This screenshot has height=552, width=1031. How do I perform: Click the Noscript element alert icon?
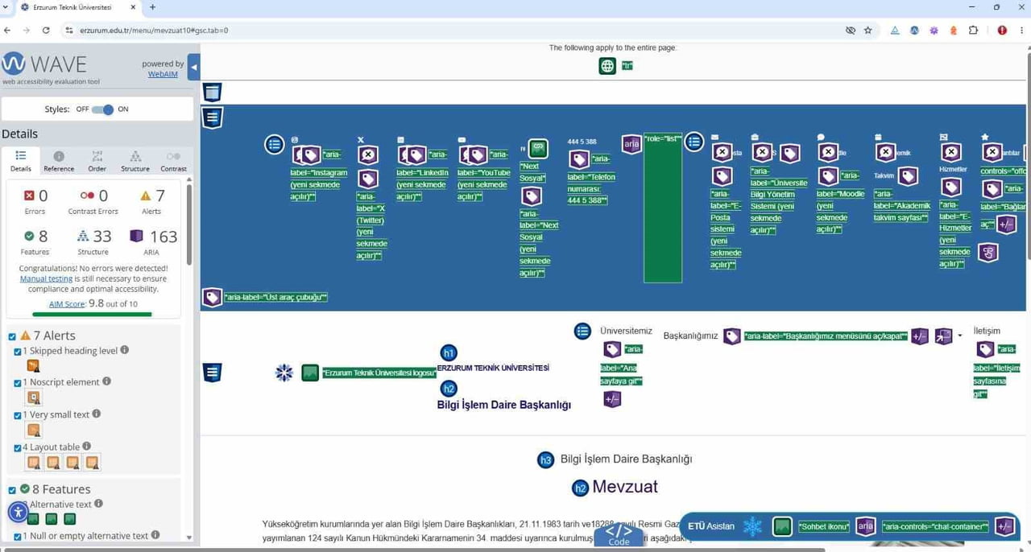coord(33,398)
